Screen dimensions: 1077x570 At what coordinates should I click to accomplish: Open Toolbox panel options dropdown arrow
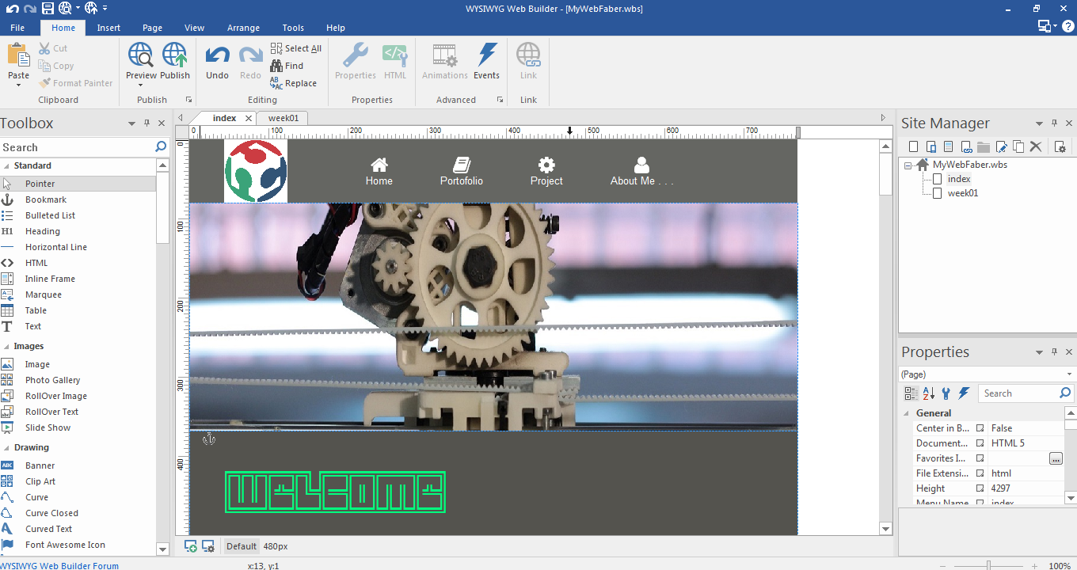pyautogui.click(x=132, y=123)
